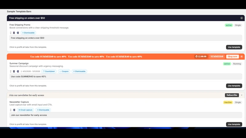Click the 12:00:00 countdown timer in orange bar
The width and height of the screenshot is (246, 138).
[x=201, y=56]
